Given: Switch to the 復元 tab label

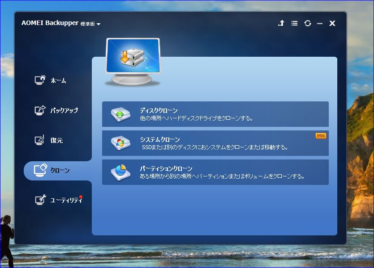Looking at the screenshot, I should (x=56, y=140).
